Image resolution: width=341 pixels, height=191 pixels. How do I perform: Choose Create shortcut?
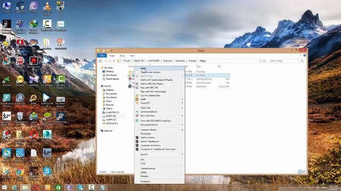coord(160,169)
